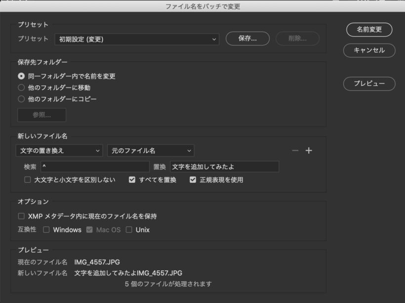Click the プレビュー button on the right
The image size is (405, 303).
pyautogui.click(x=369, y=84)
